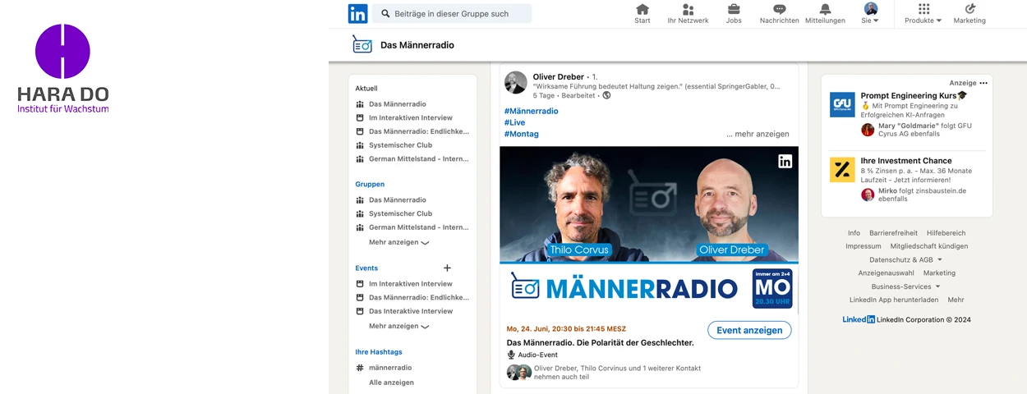Click the Info footer link

click(x=854, y=233)
